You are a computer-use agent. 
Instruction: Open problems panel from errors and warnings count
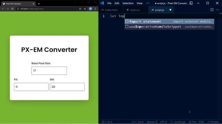[107, 122]
